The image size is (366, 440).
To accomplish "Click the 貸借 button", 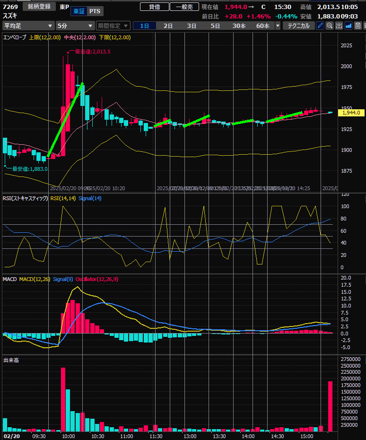I will click(154, 7).
